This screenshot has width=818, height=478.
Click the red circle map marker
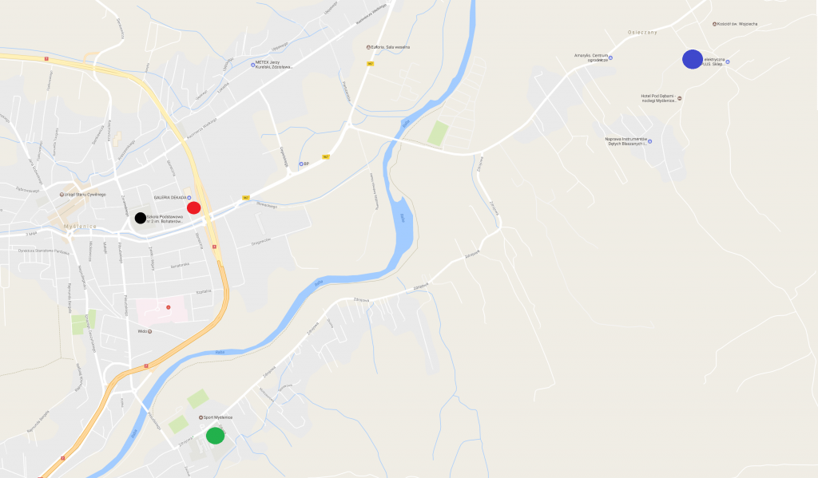194,208
